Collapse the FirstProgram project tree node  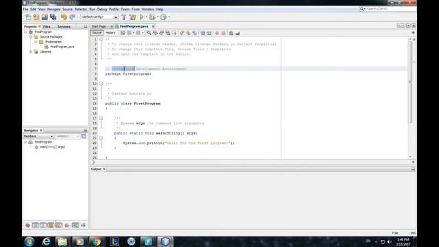(25, 32)
